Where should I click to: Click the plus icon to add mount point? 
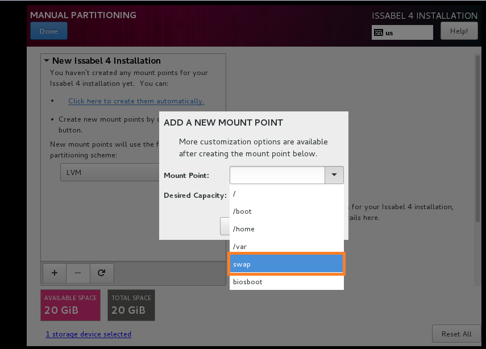pos(54,273)
